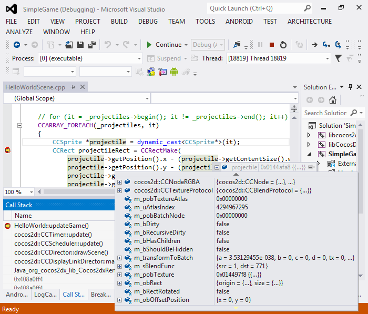Image resolution: width=368 pixels, height=314 pixels.
Task: Pin the HelloWorldScene.cpp document tab
Action: [73, 87]
